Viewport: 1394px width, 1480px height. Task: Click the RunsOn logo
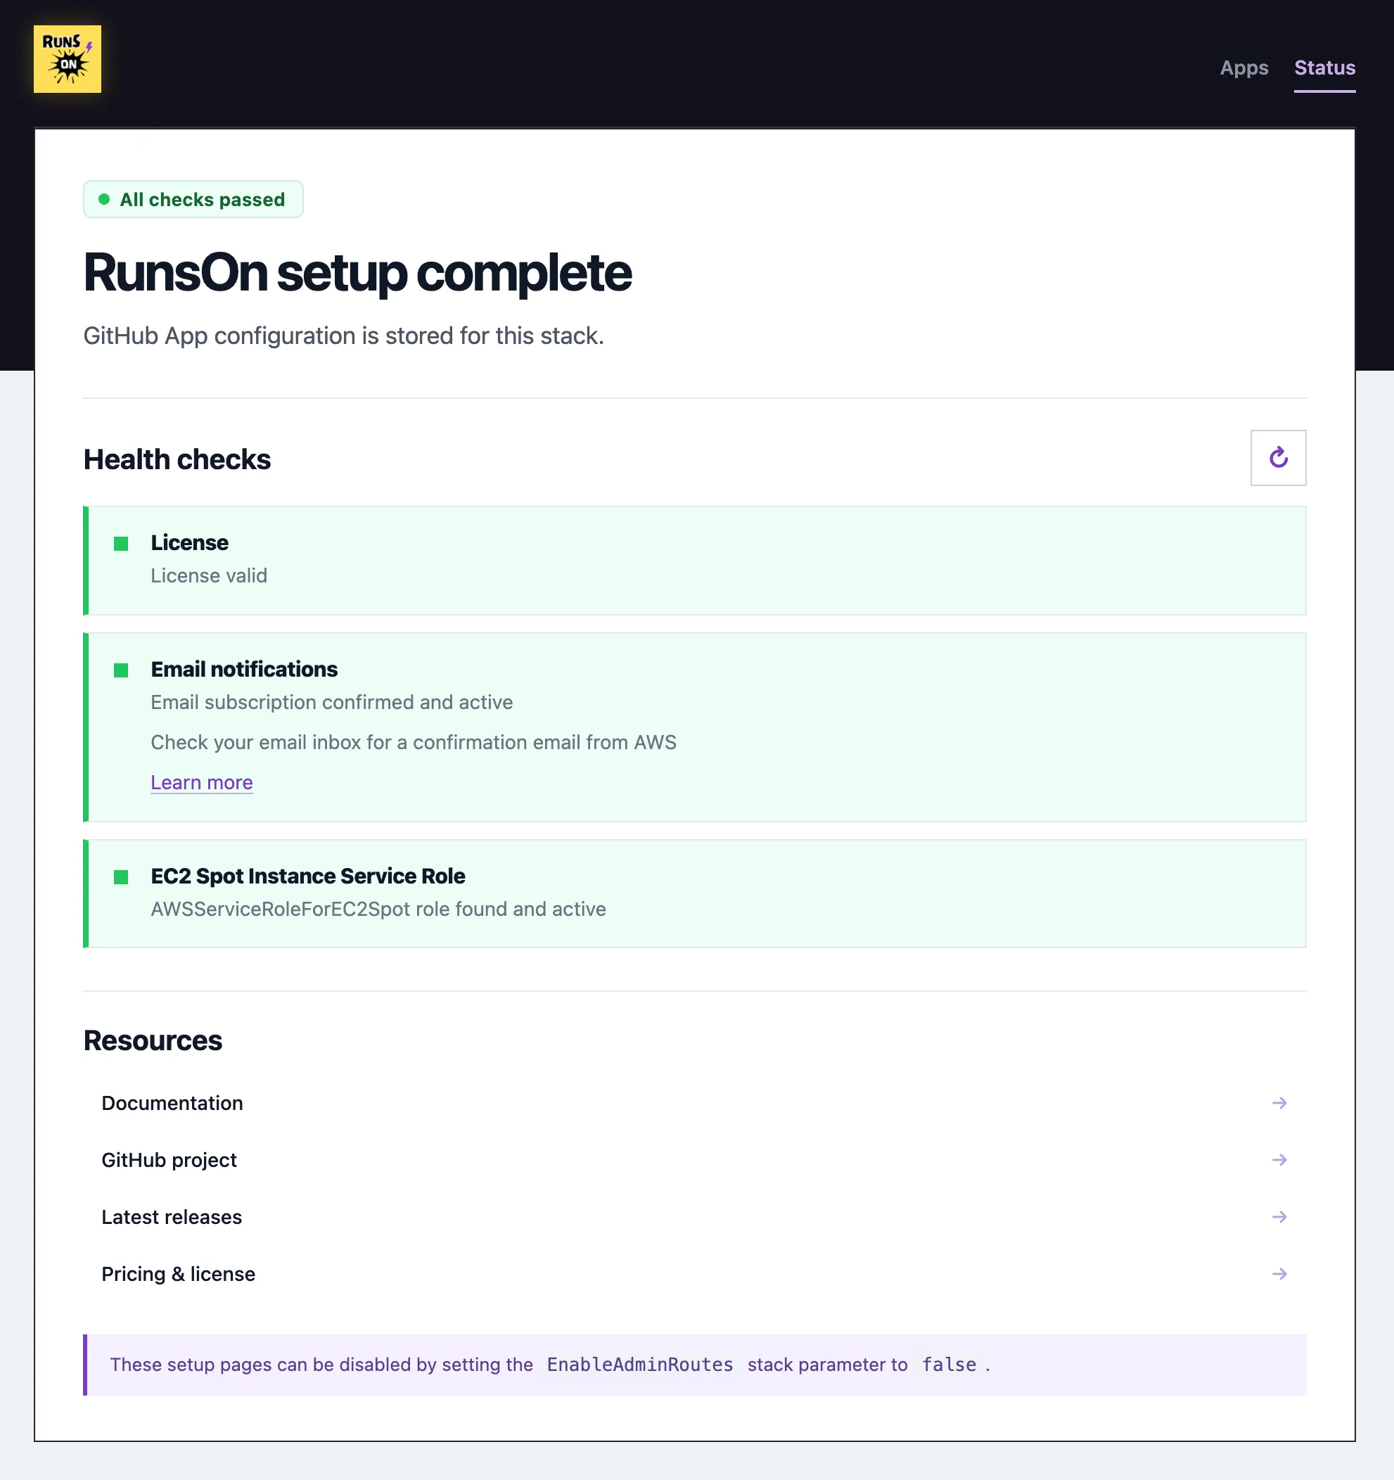pyautogui.click(x=67, y=59)
